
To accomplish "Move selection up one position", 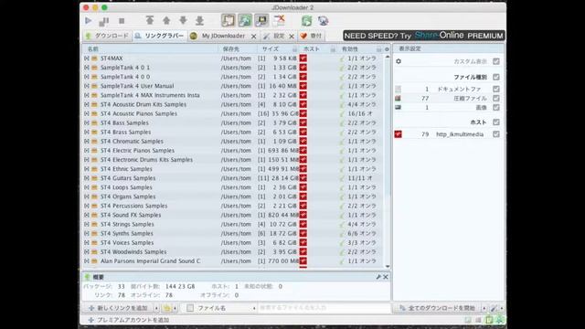I will point(166,20).
